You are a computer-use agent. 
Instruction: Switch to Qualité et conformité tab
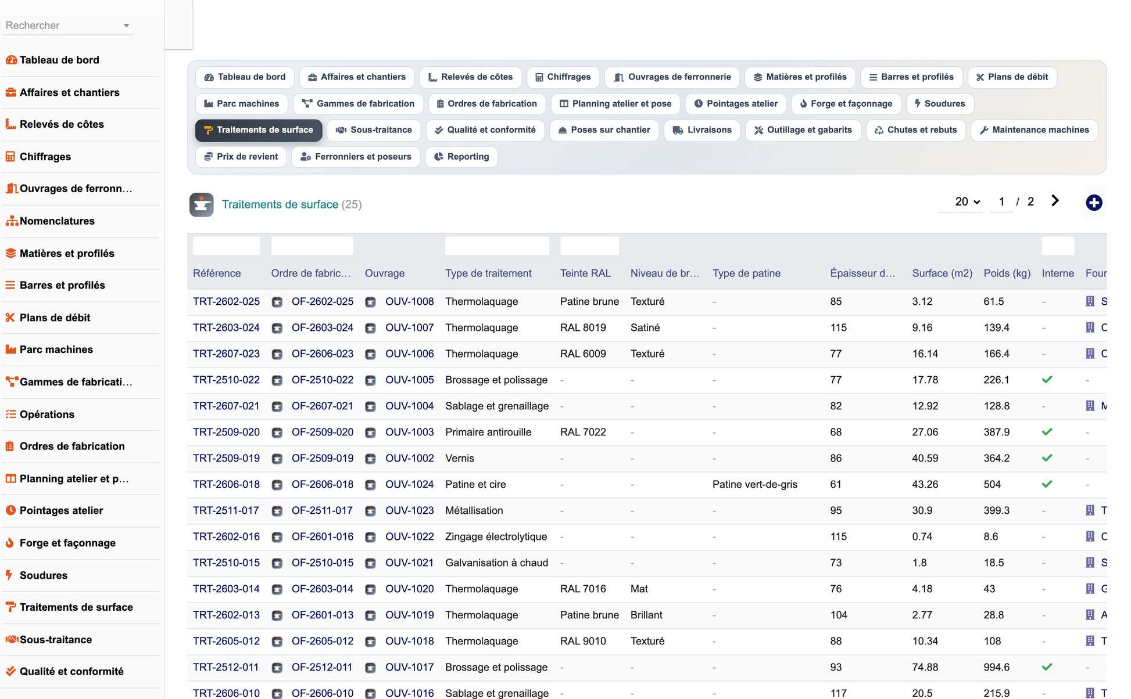click(x=485, y=130)
